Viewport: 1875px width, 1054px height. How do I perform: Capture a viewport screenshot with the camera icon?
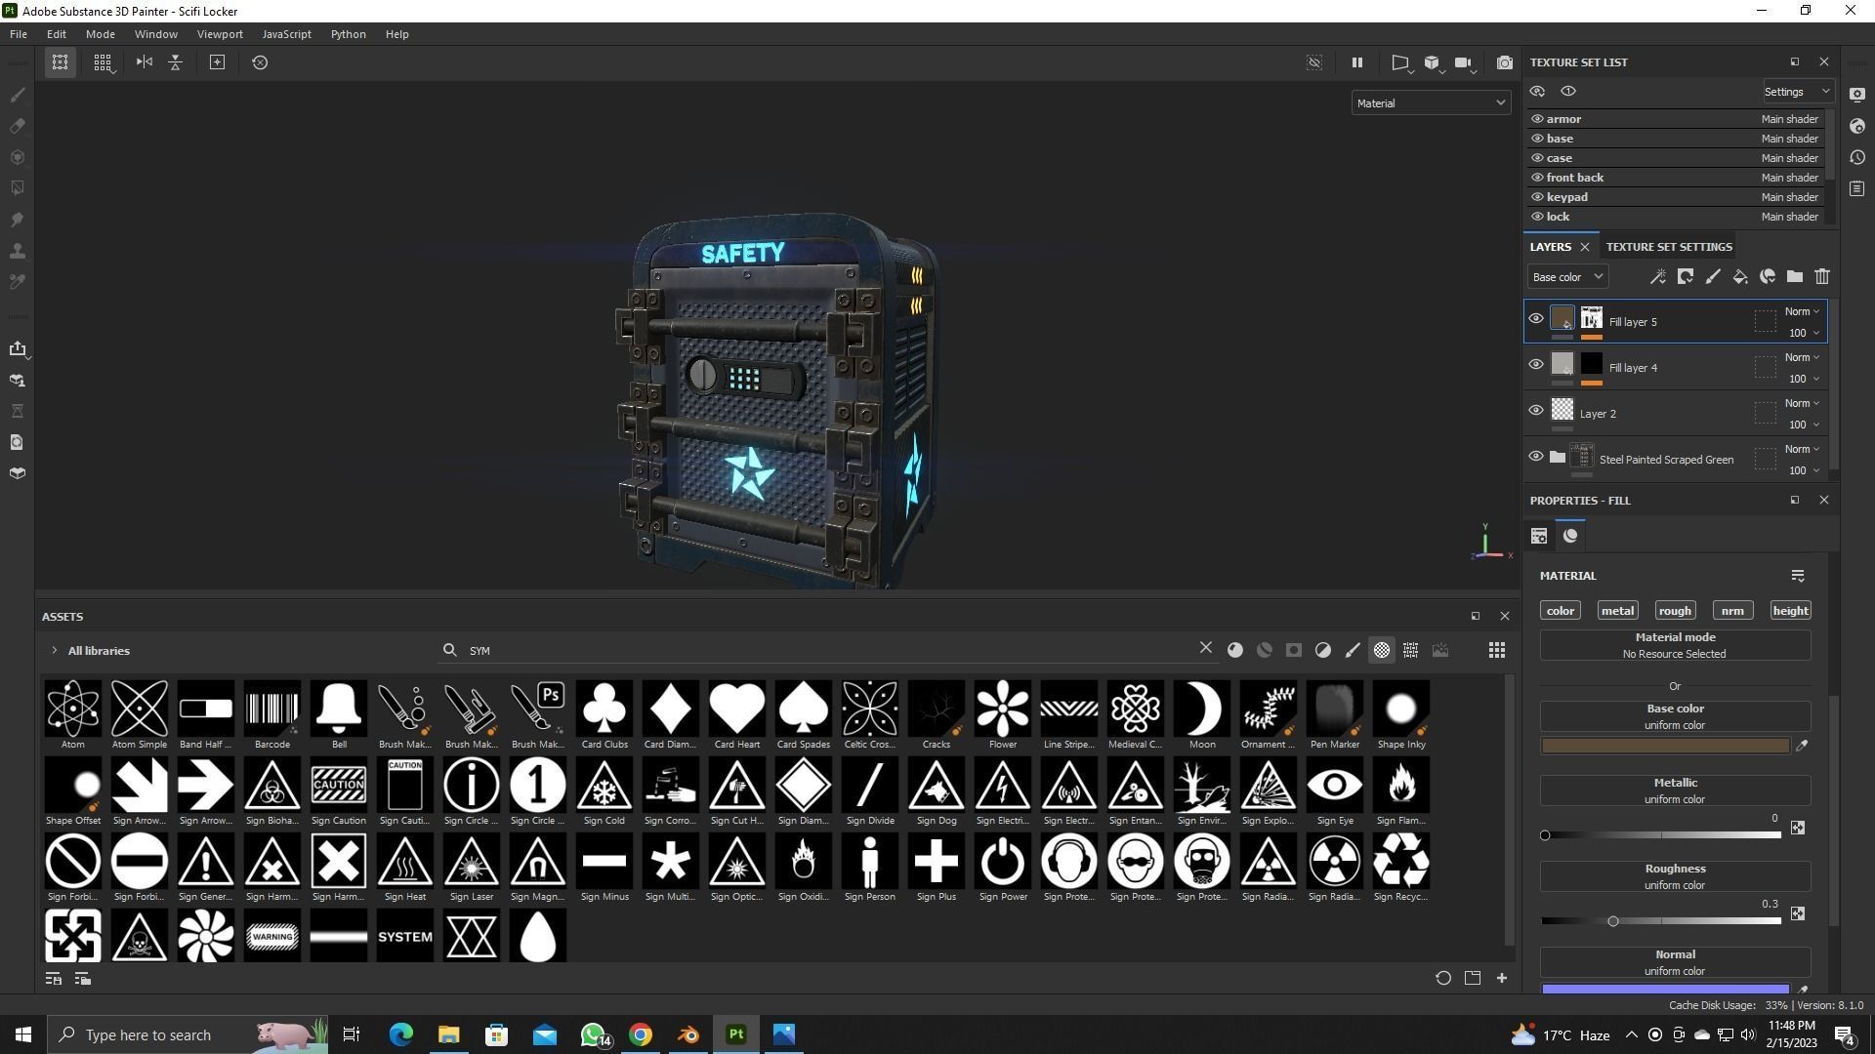[1505, 62]
